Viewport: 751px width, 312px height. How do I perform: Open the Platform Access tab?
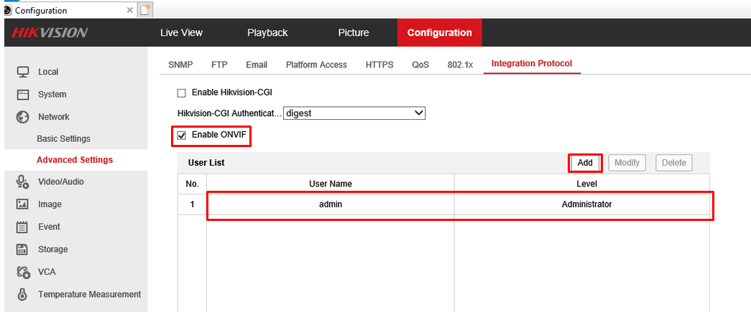point(316,65)
